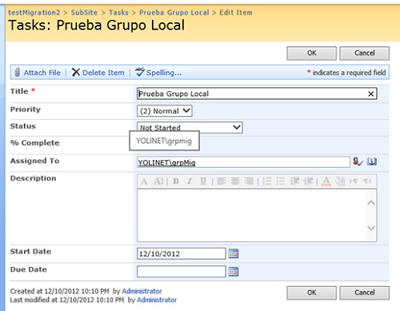Insert bulleted list in Description
The height and width of the screenshot is (311, 400).
click(281, 181)
